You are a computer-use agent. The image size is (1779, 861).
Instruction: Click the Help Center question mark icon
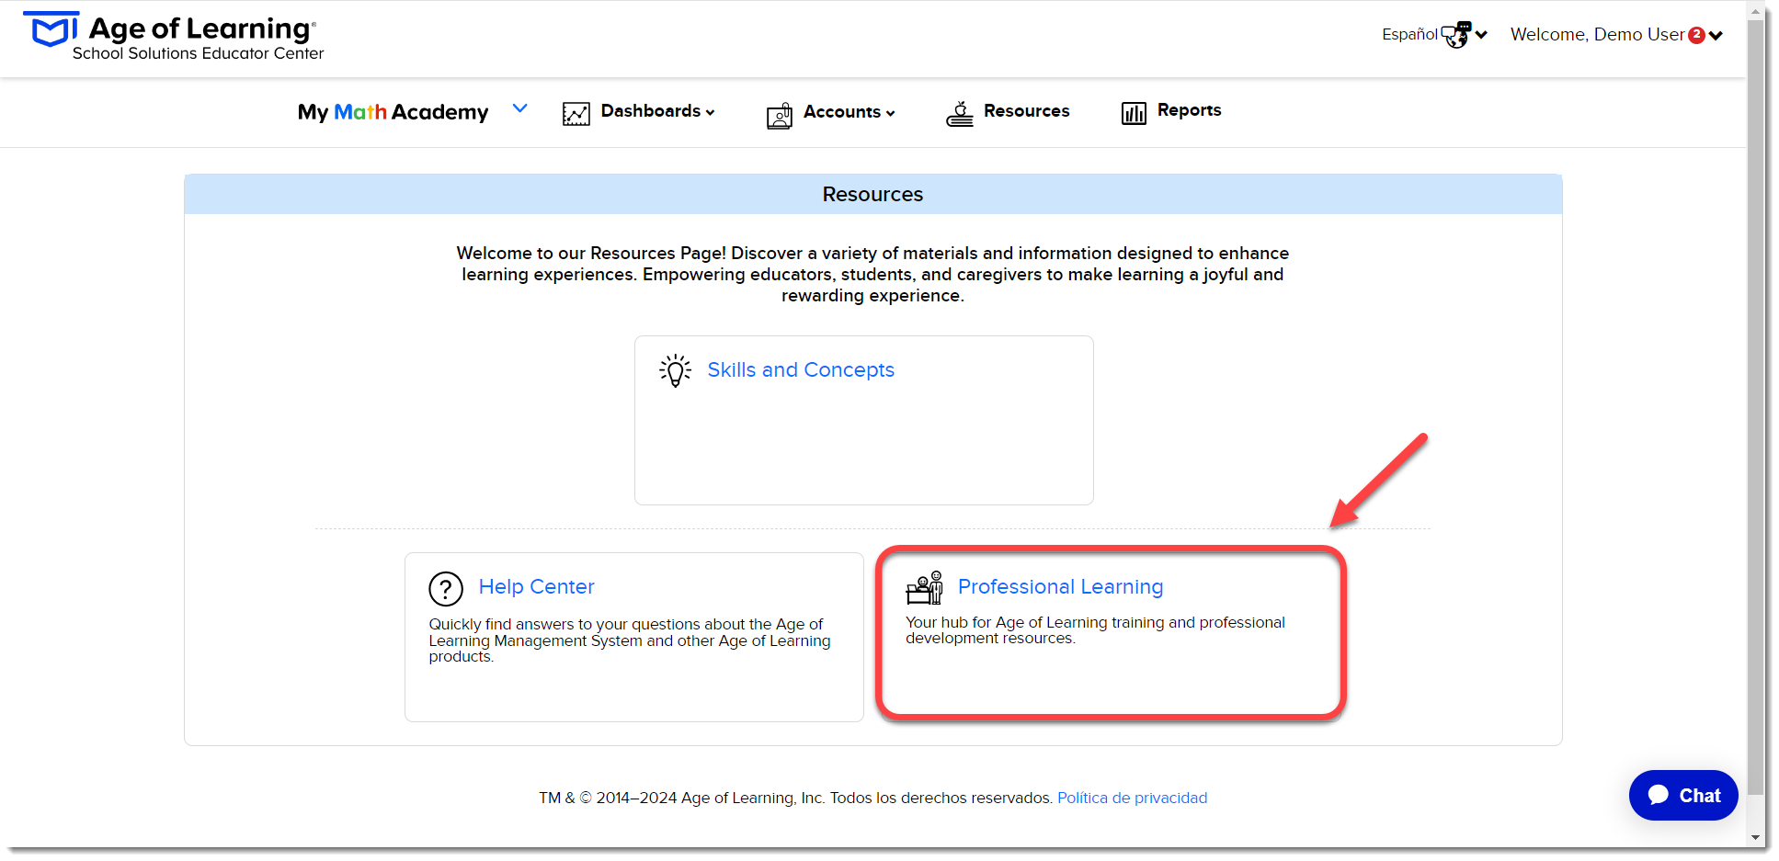coord(446,589)
